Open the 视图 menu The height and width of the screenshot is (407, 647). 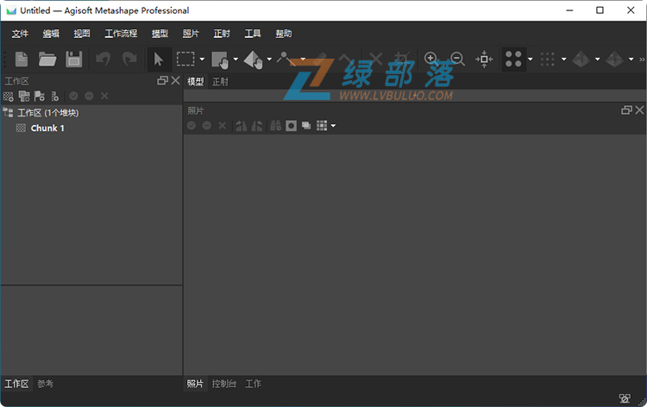[82, 34]
